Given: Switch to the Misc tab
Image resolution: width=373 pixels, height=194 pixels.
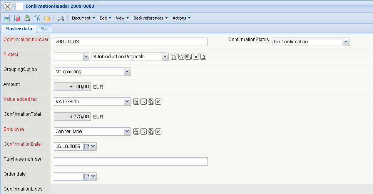Looking at the screenshot, I should coord(45,29).
